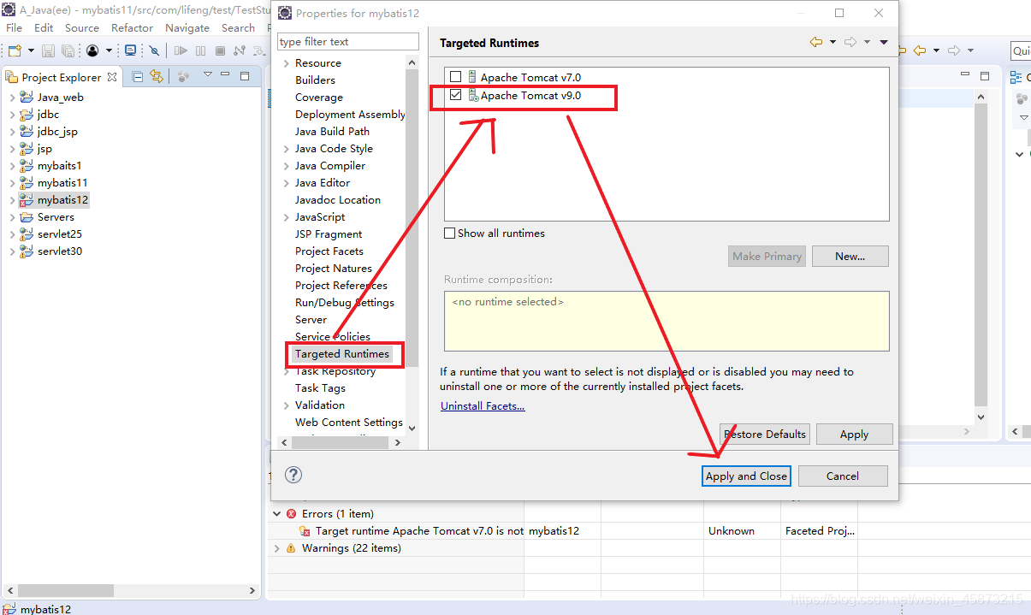Open Project Explorer View Menu triangle
This screenshot has height=615, width=1031.
[208, 75]
